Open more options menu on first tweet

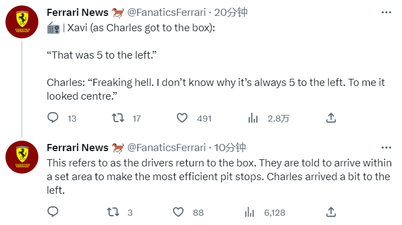point(386,12)
